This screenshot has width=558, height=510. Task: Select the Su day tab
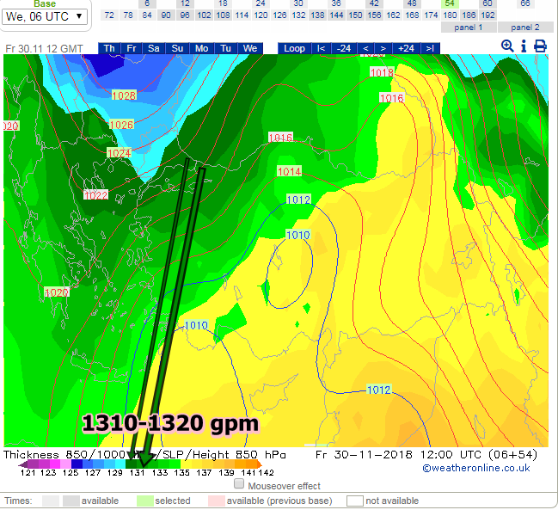[177, 48]
